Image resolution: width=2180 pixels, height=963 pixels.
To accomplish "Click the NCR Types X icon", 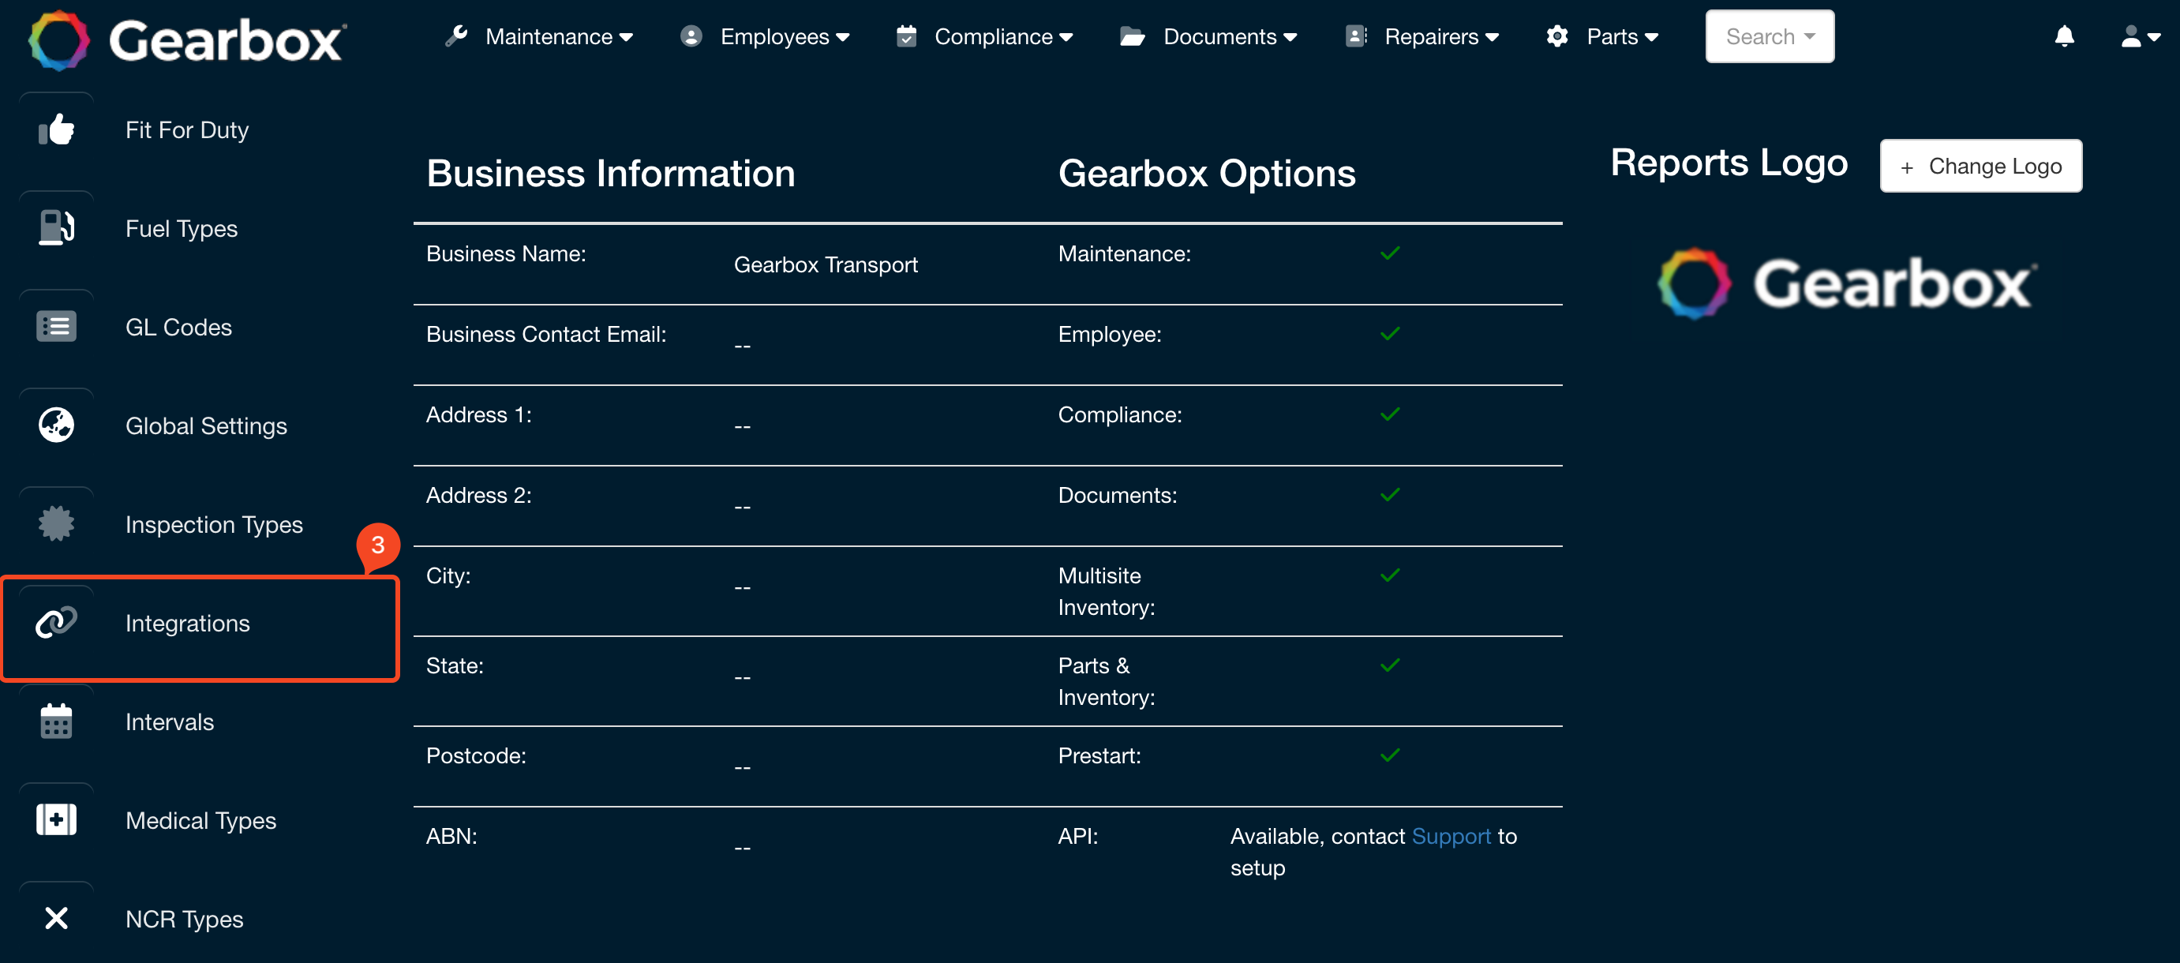I will (57, 918).
